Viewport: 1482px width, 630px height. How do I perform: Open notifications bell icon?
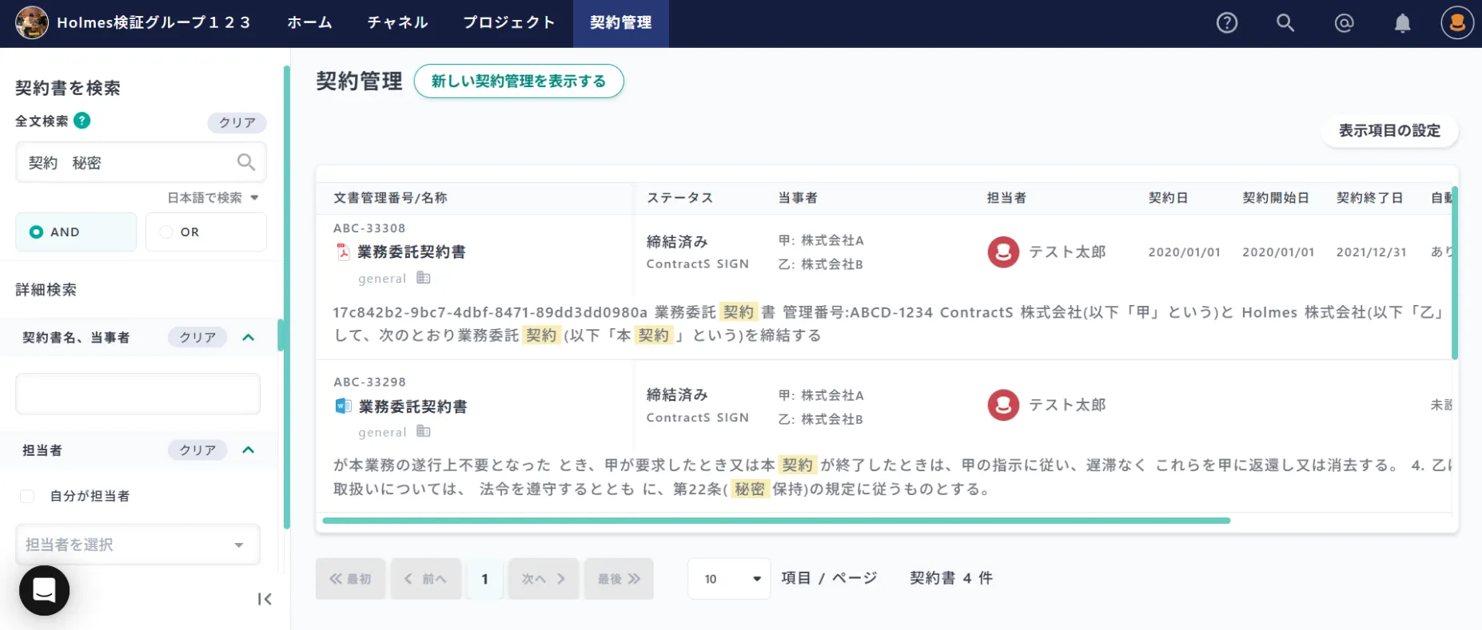tap(1402, 23)
